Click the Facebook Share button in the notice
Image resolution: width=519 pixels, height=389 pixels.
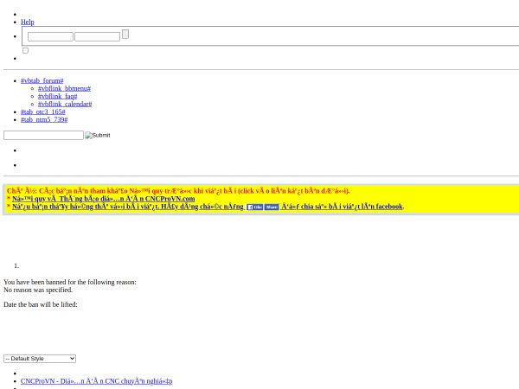tap(272, 207)
